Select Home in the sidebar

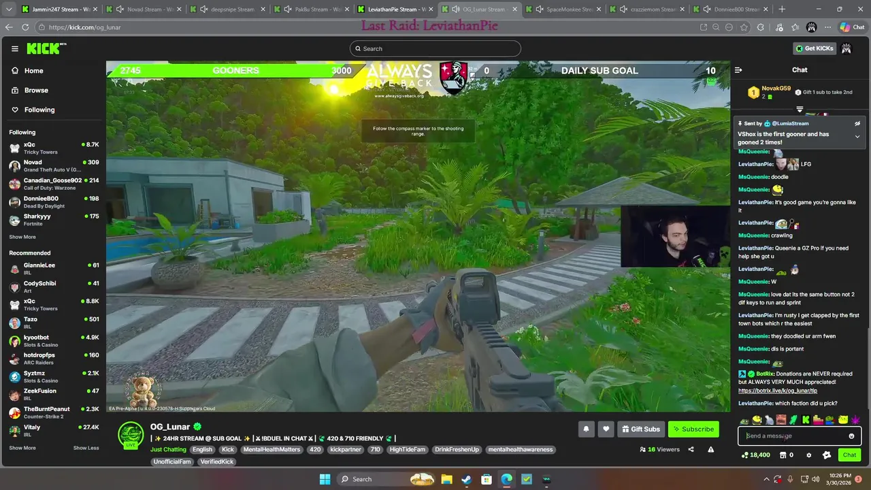[53, 71]
